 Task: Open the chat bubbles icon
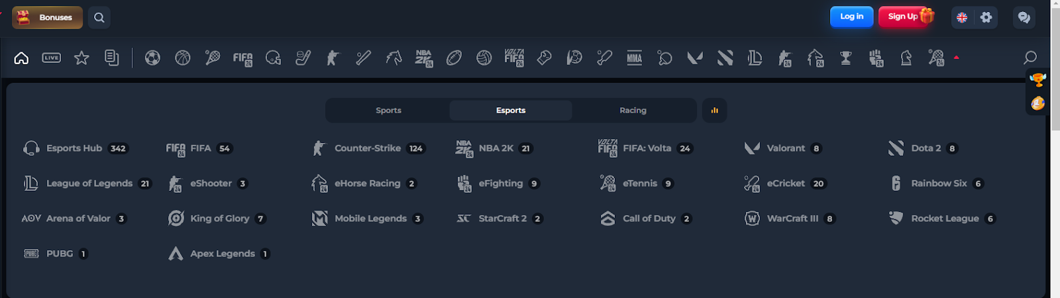1024,17
